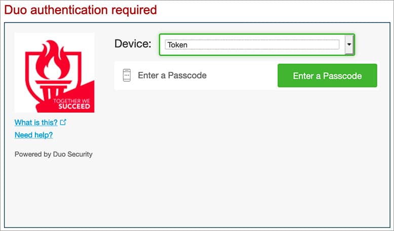This screenshot has height=231, width=394.
Task: Click the external link icon beside What is this
Action: point(63,122)
